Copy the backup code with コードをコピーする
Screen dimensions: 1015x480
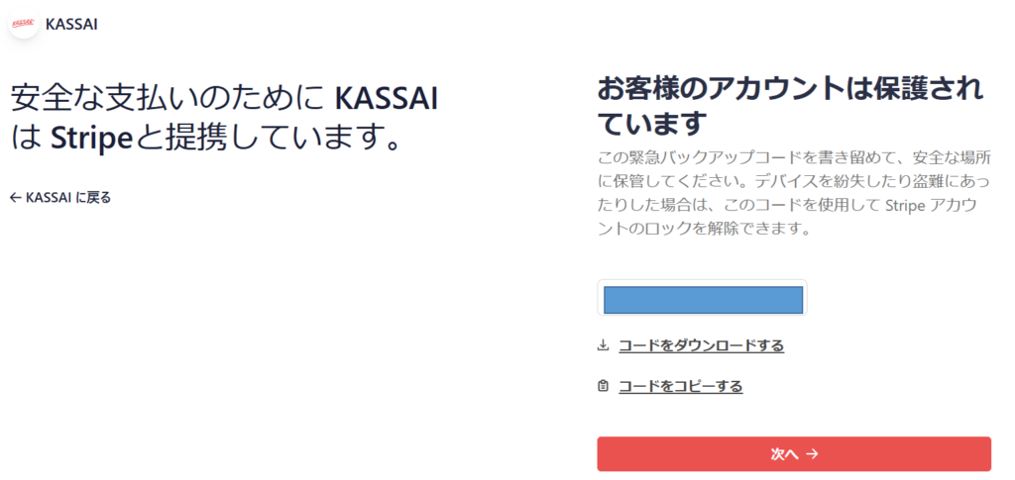tap(680, 386)
